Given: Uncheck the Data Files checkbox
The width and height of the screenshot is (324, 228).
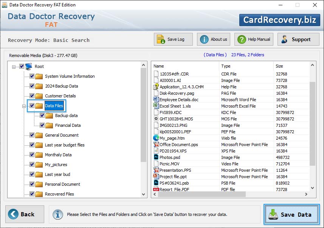Looking at the screenshot, I should click(x=32, y=106).
